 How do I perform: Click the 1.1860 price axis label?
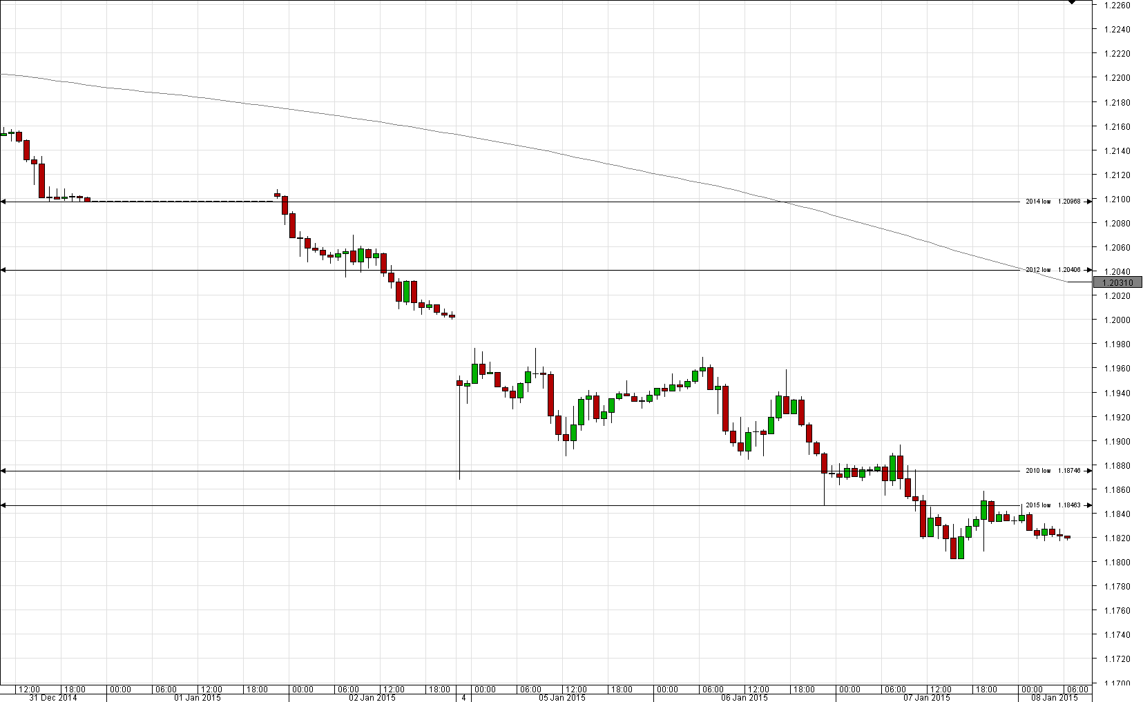coord(1117,490)
